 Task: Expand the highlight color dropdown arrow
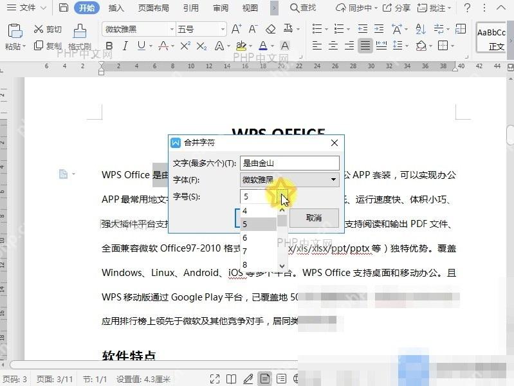click(x=251, y=46)
